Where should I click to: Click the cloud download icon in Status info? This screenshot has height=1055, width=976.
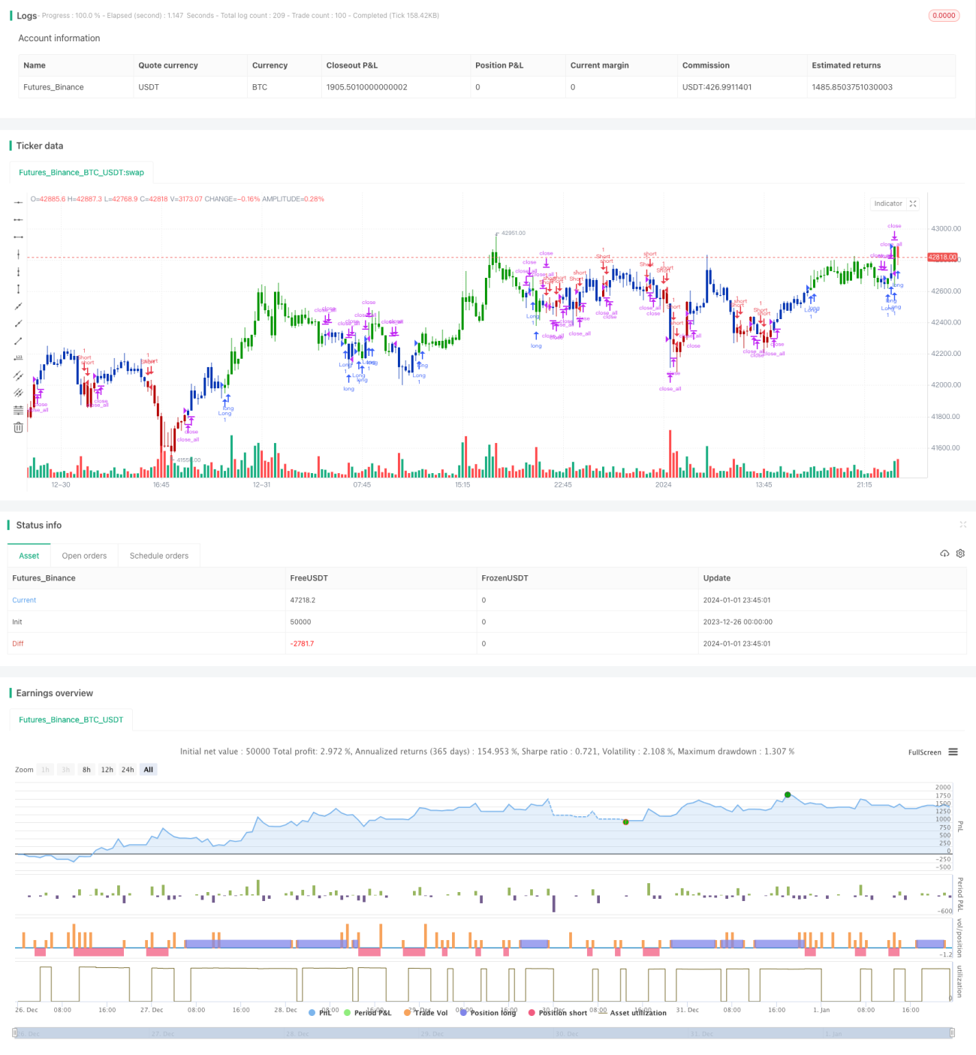(944, 553)
